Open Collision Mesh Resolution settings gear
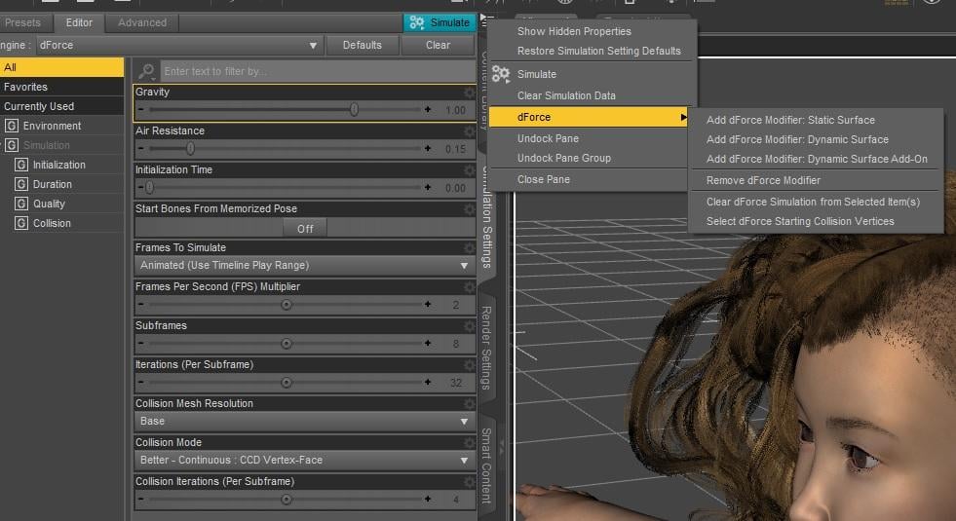 (x=469, y=404)
